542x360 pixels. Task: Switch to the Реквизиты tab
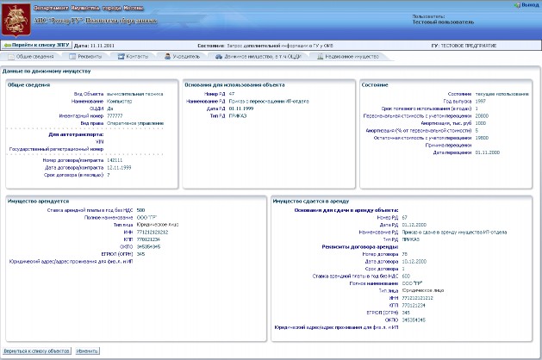click(x=85, y=56)
